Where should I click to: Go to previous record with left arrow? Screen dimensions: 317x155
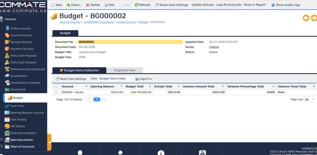306,18
